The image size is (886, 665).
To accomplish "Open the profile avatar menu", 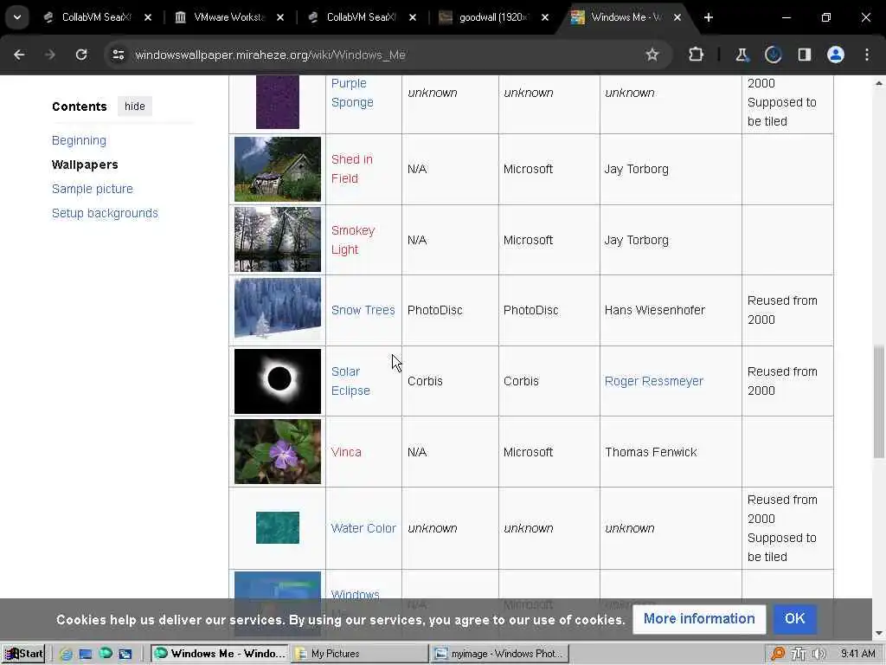I will click(x=836, y=55).
